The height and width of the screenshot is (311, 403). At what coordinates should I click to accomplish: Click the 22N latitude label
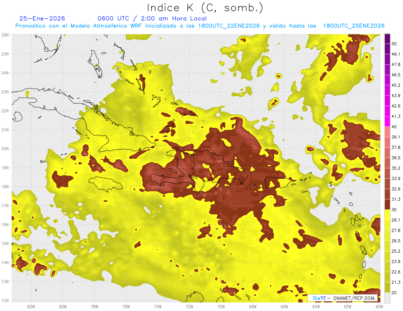[5, 111]
